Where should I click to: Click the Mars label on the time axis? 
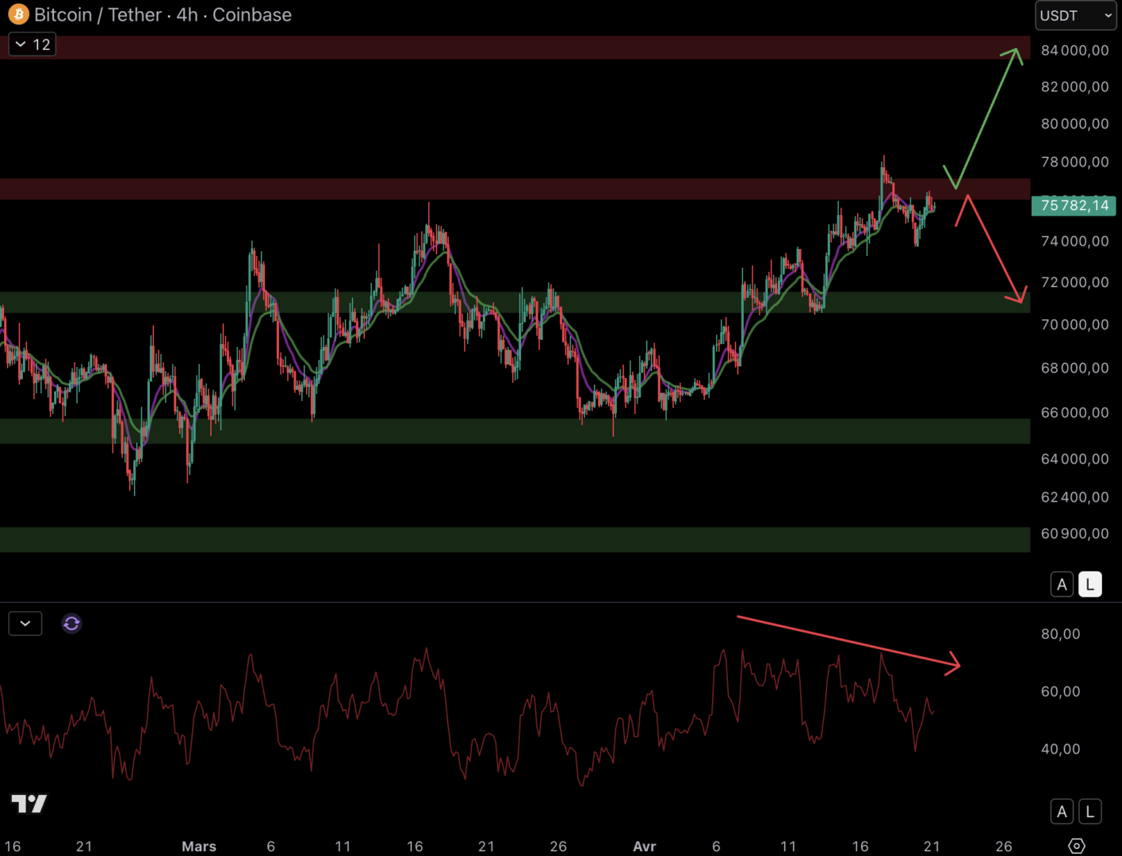tap(198, 846)
